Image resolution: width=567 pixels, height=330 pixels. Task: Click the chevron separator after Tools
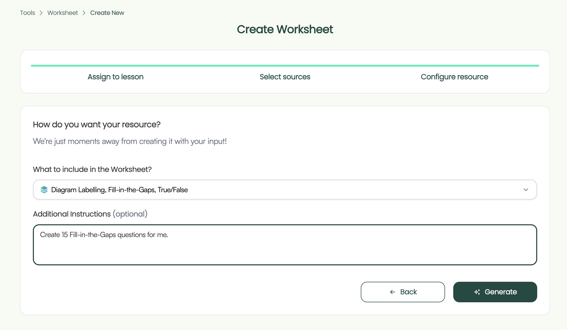coord(41,13)
